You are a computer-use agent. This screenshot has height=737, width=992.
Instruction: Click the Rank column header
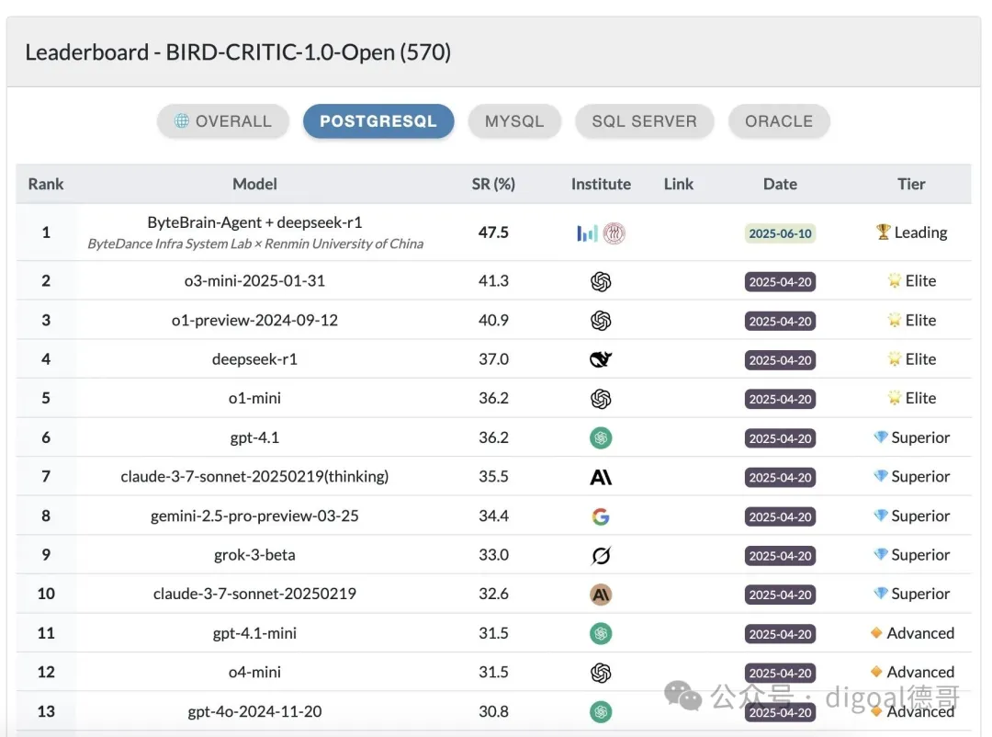coord(46,184)
